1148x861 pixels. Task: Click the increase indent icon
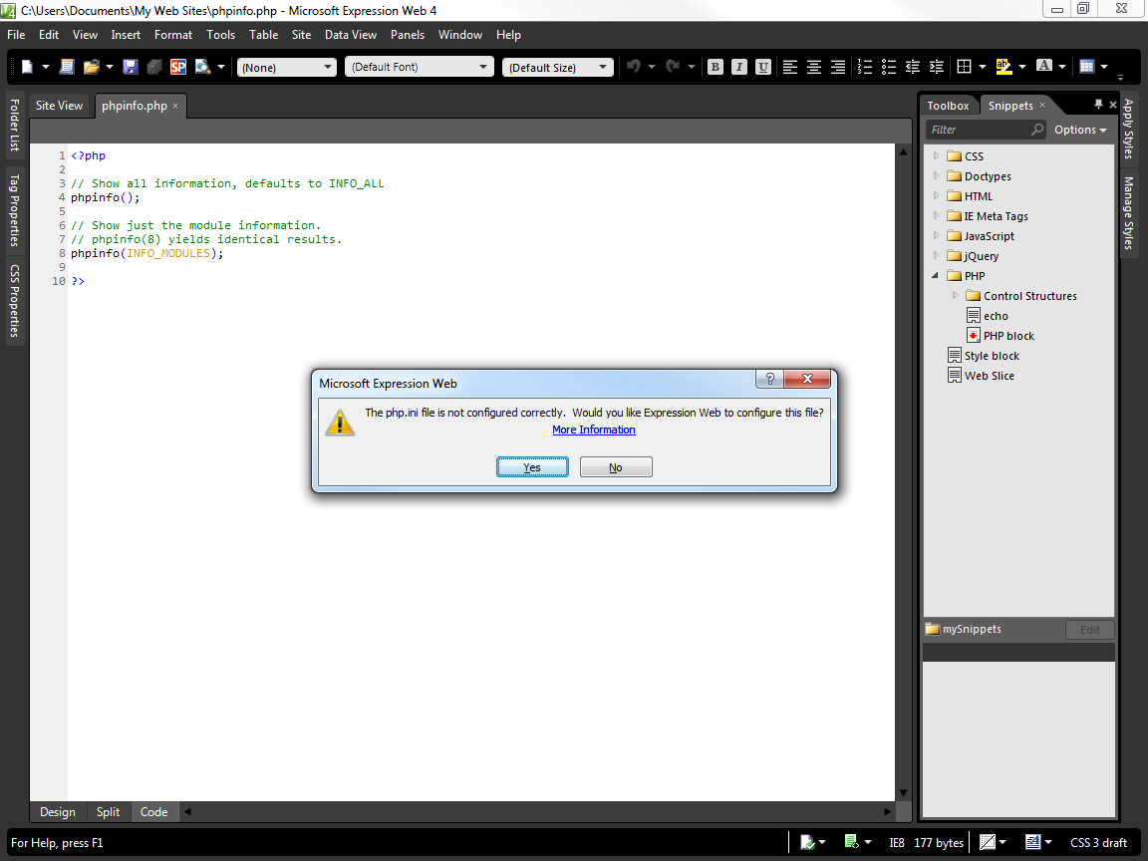(x=936, y=67)
